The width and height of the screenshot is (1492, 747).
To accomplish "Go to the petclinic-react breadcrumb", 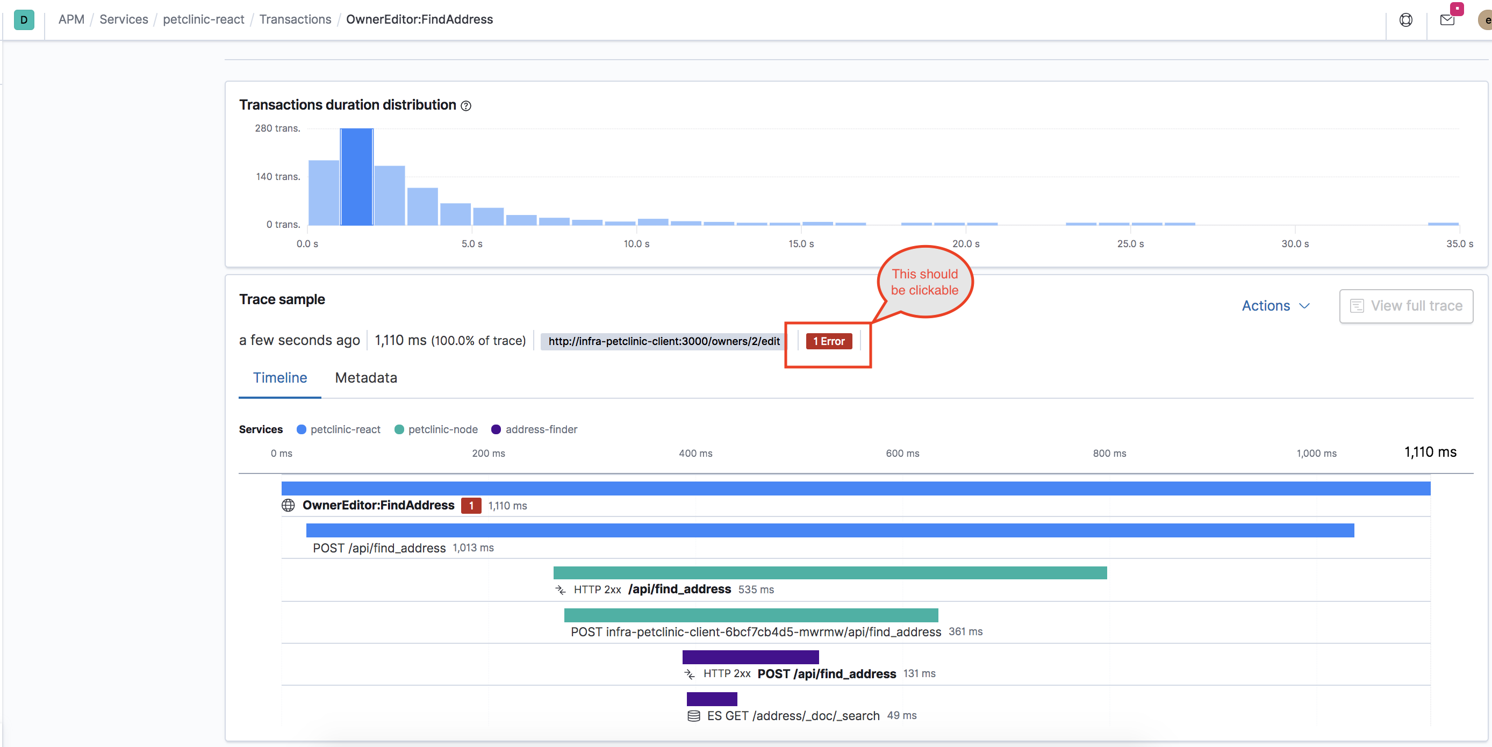I will 203,20.
